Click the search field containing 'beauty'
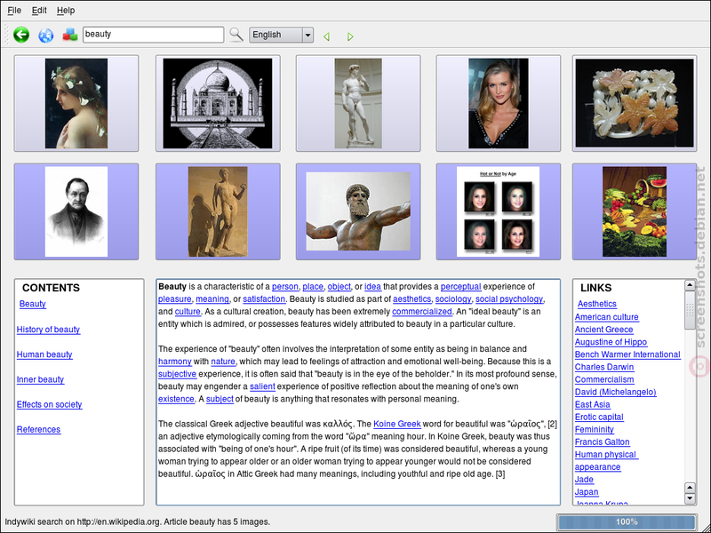Screen dimensions: 711x533 point(153,35)
